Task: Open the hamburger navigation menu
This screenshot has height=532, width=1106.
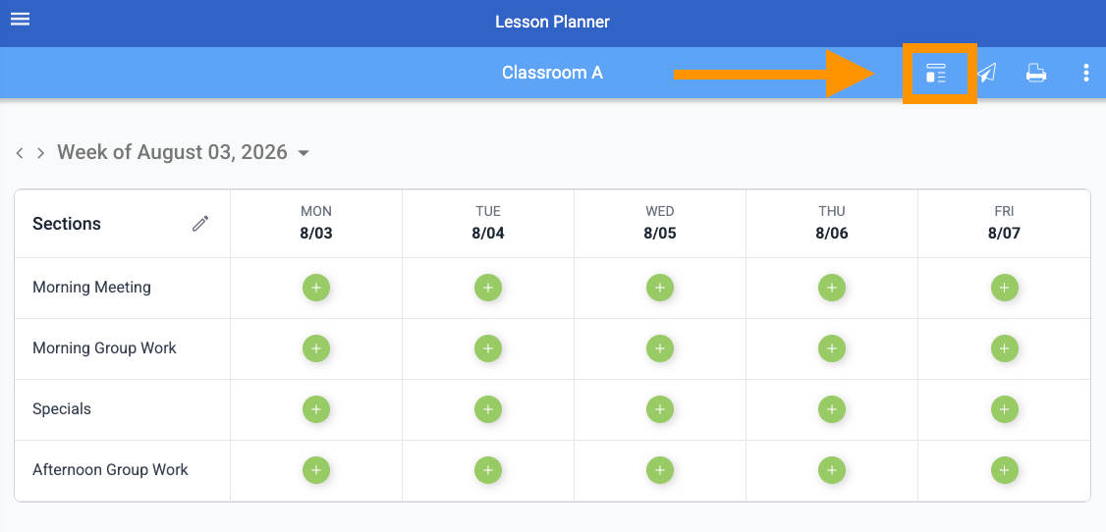Action: tap(20, 19)
